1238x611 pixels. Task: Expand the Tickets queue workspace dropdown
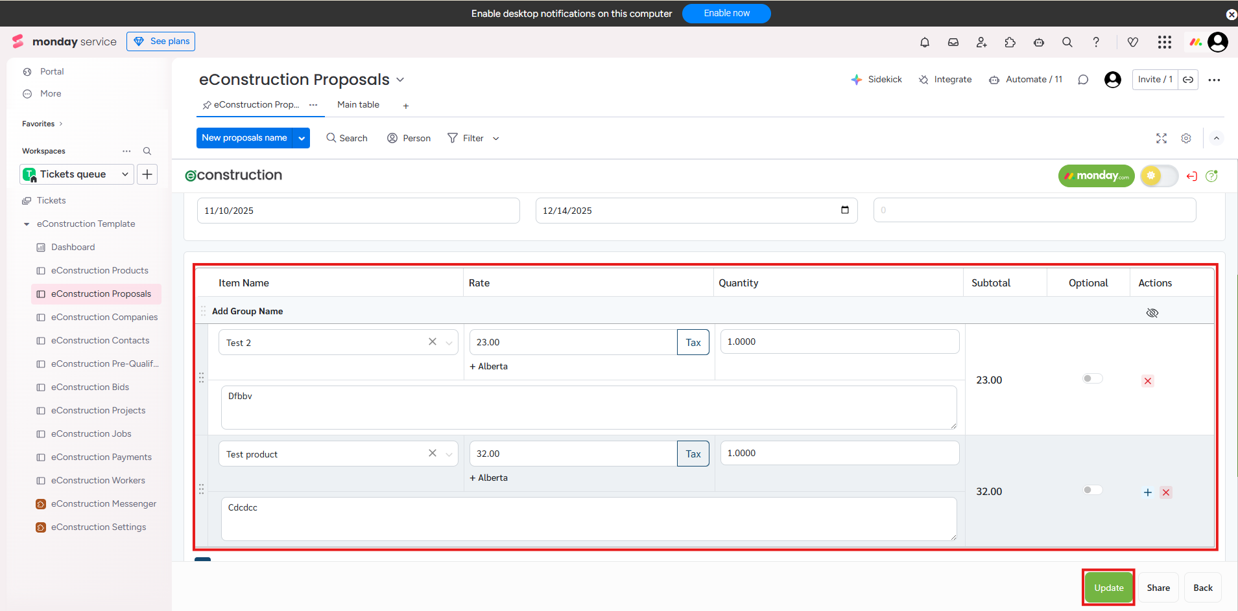click(x=125, y=174)
